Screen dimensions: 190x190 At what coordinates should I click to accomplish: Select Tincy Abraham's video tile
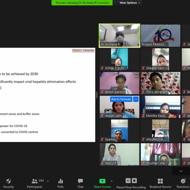click(x=160, y=83)
